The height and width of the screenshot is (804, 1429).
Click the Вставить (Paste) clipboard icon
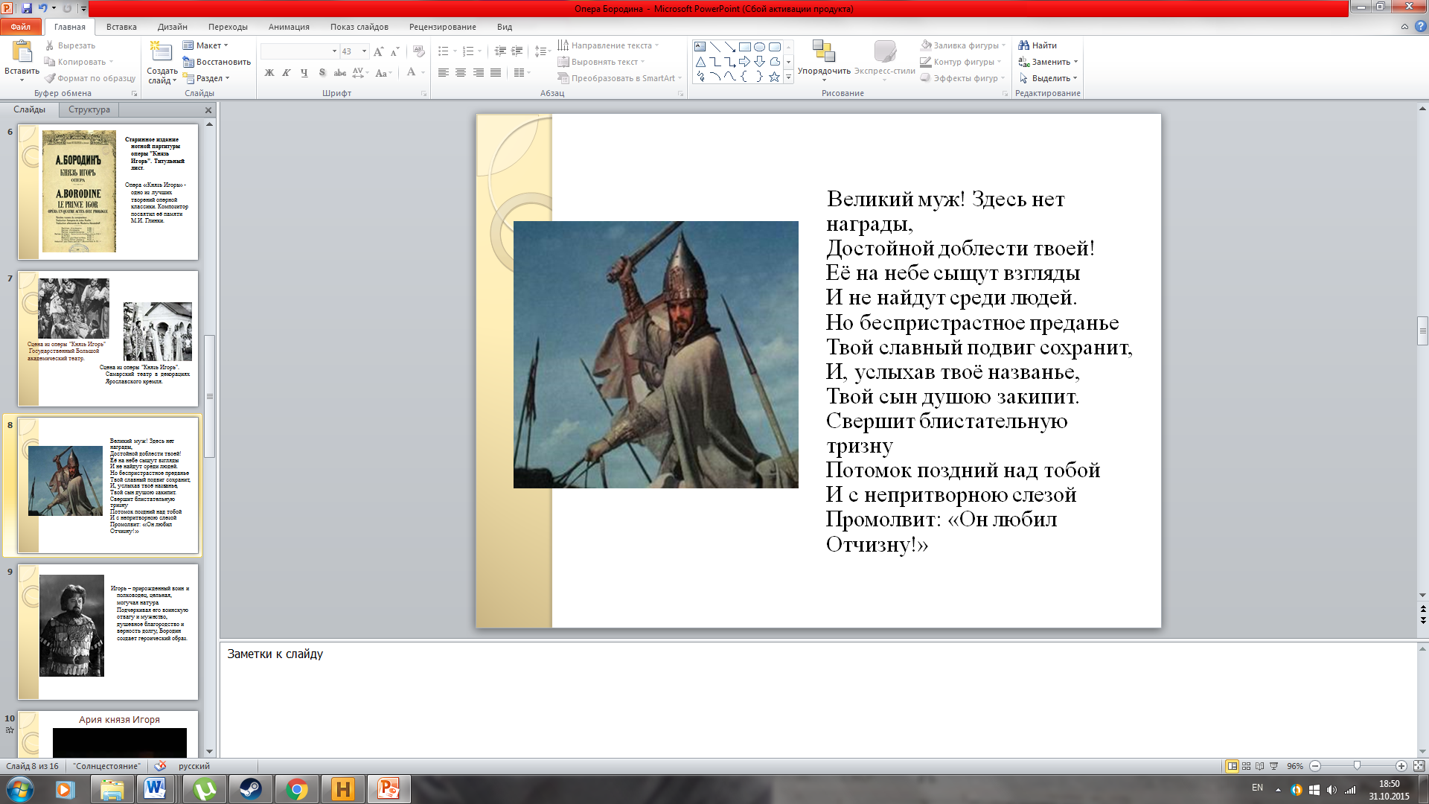pyautogui.click(x=22, y=52)
